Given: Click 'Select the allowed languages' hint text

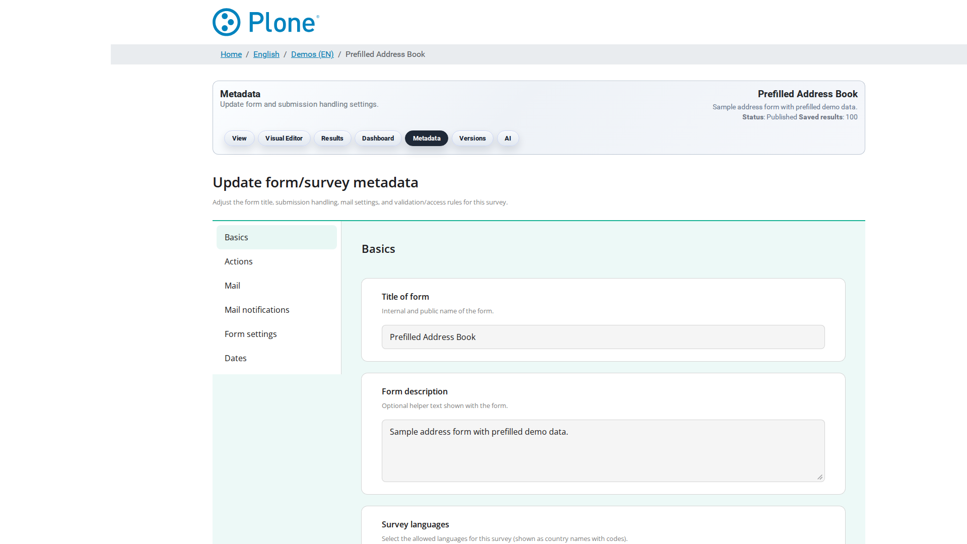Looking at the screenshot, I should [505, 538].
